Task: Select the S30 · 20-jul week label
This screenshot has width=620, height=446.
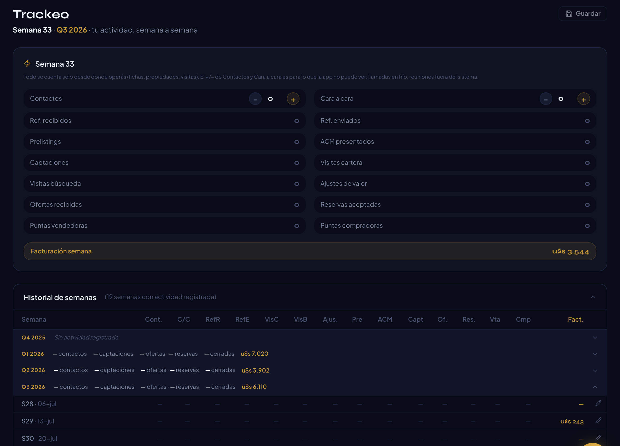Action: point(39,438)
